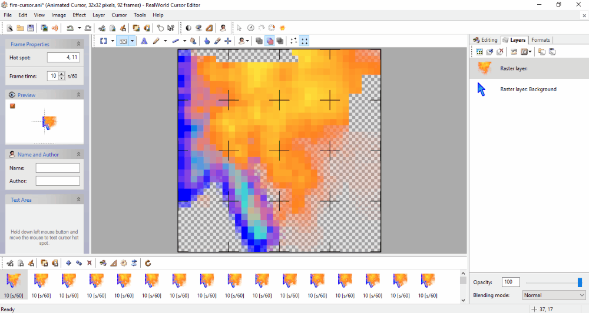The image size is (589, 313).
Task: Click the Opacity slider handle
Action: [x=580, y=282]
